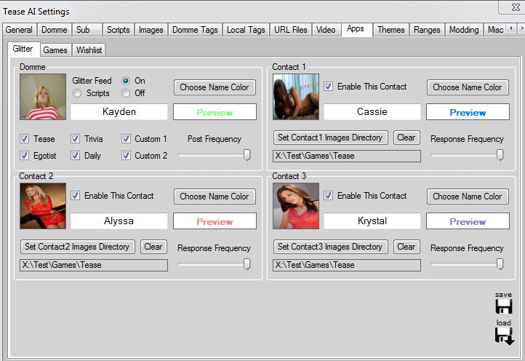
Task: Toggle Enable This Contact for Contact 1
Action: (329, 87)
